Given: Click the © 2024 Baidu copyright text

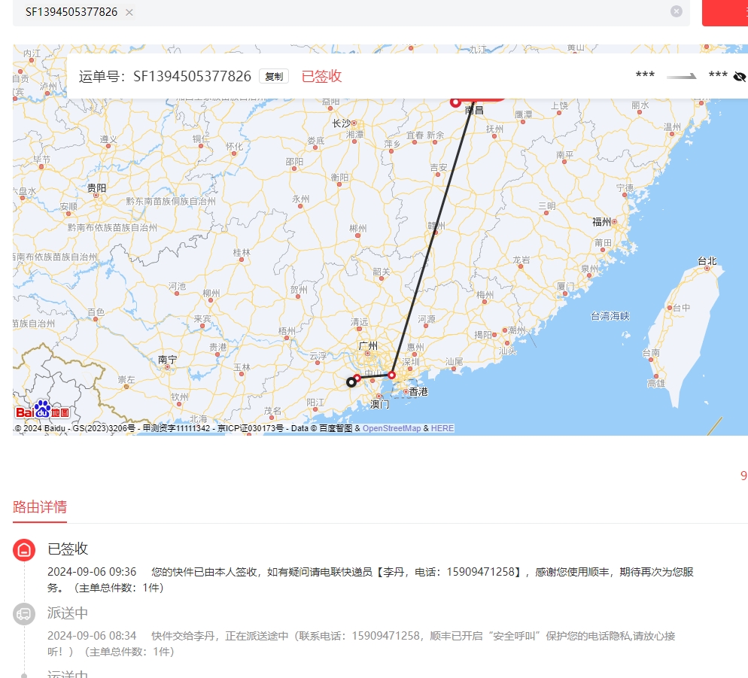Looking at the screenshot, I should click(x=40, y=428).
